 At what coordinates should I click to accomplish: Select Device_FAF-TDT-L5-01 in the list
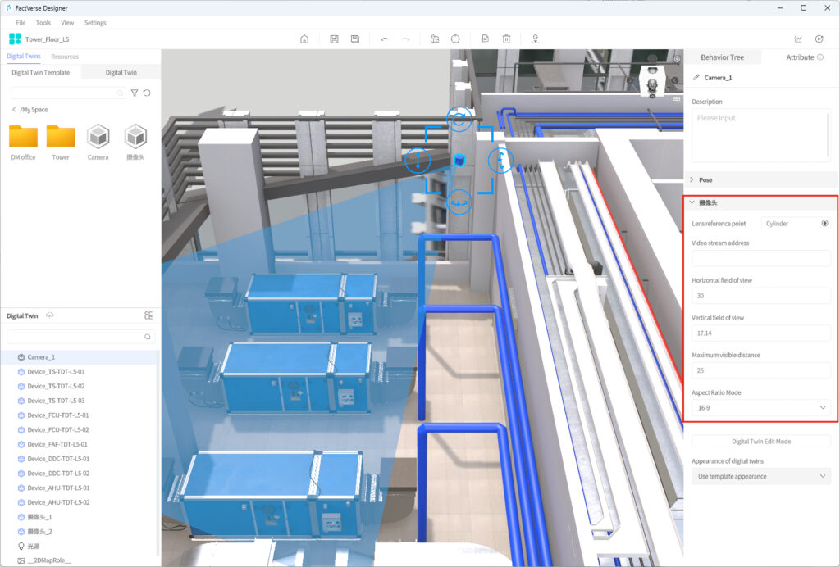pyautogui.click(x=80, y=444)
